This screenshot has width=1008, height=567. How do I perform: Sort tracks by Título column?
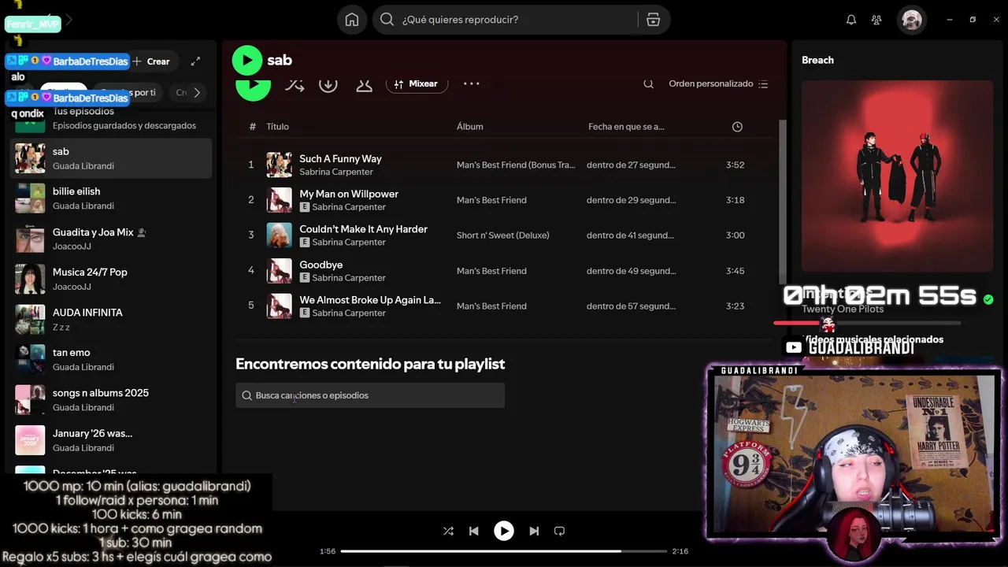(277, 127)
